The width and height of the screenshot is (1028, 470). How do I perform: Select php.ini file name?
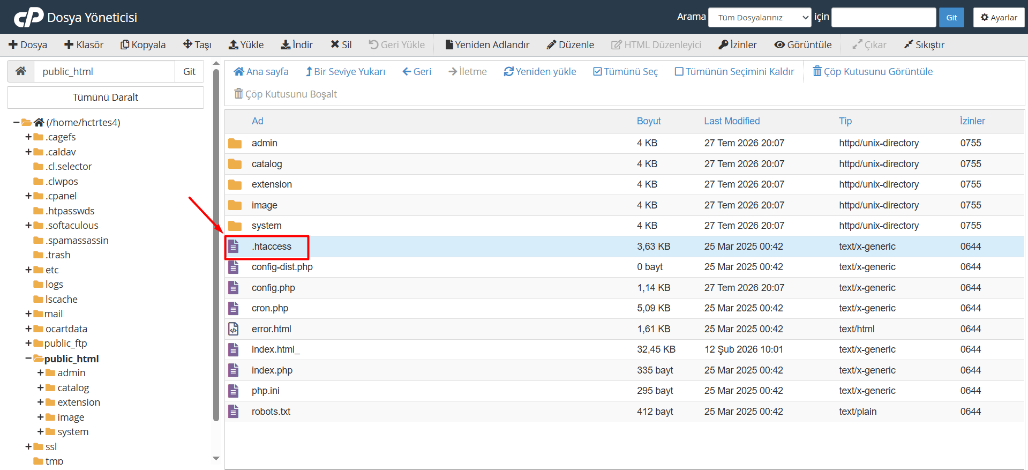coord(266,391)
